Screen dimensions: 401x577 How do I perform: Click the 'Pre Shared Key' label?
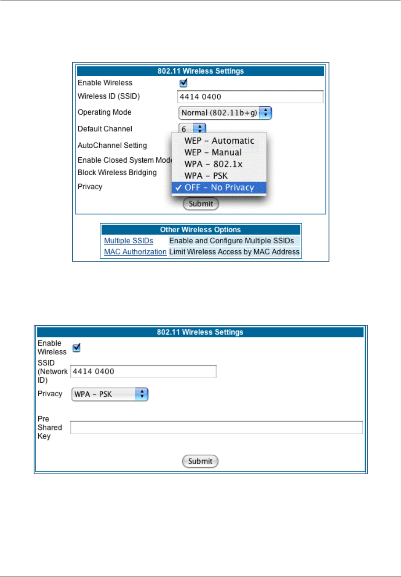click(x=50, y=427)
